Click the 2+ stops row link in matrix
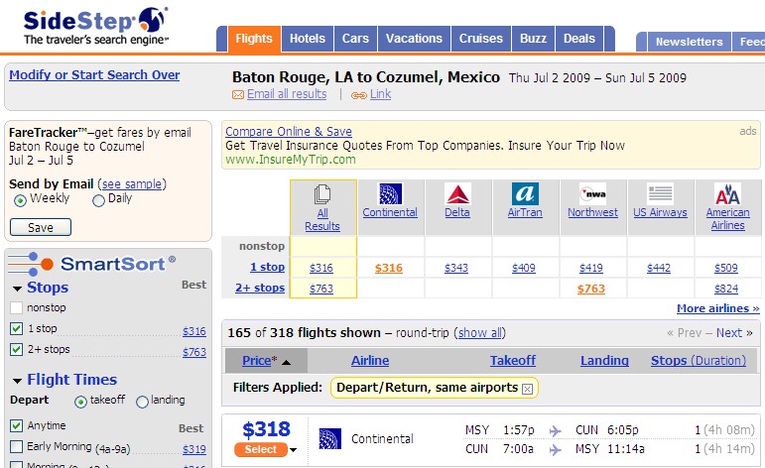Image resolution: width=765 pixels, height=468 pixels. point(260,289)
